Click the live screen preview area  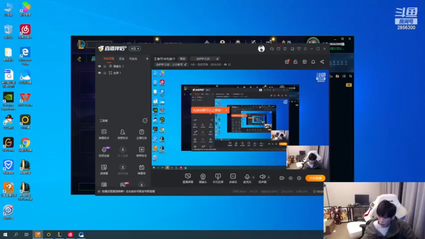pos(240,119)
